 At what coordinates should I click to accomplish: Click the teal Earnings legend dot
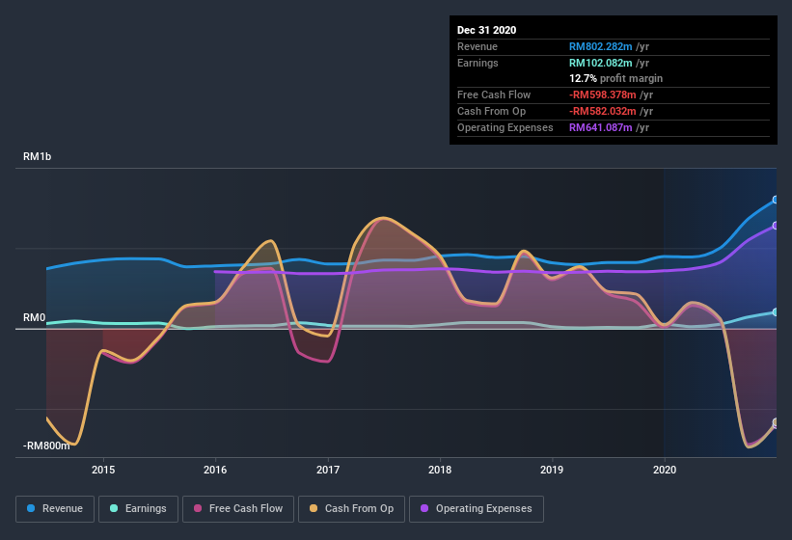[x=115, y=508]
